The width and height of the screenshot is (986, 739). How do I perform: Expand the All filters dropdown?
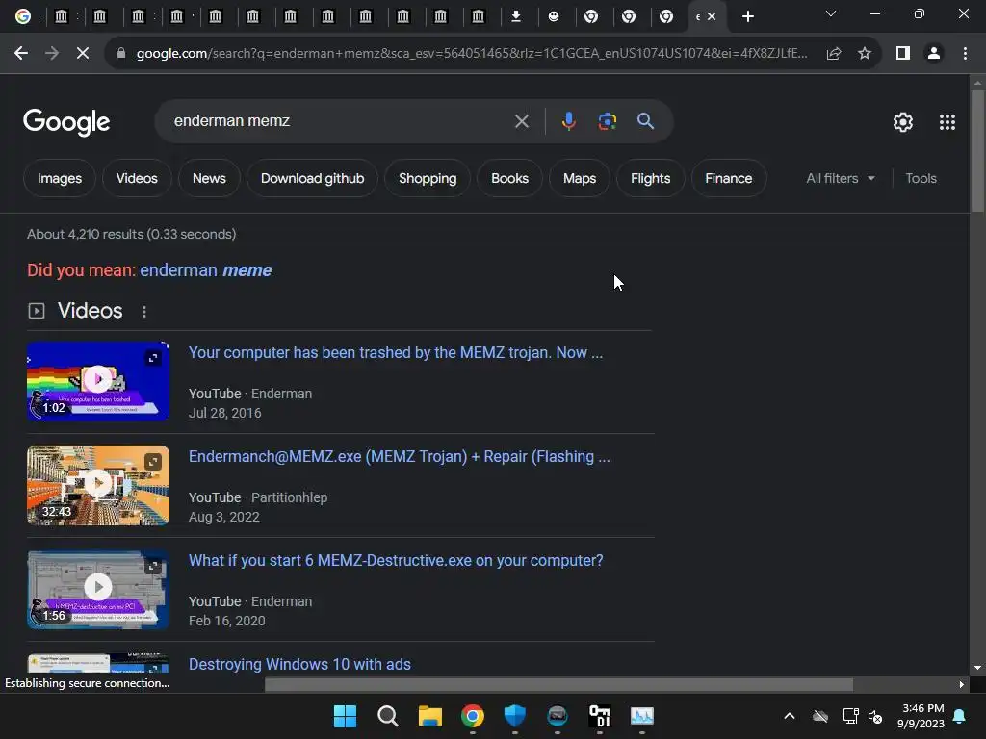point(841,178)
